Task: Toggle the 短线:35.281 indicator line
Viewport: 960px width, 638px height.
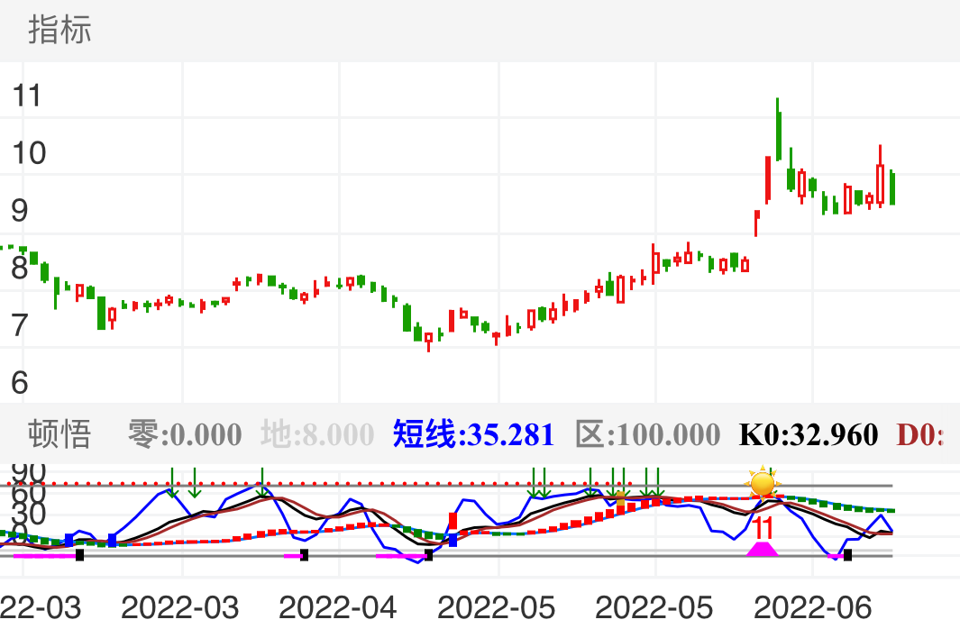Action: 471,434
